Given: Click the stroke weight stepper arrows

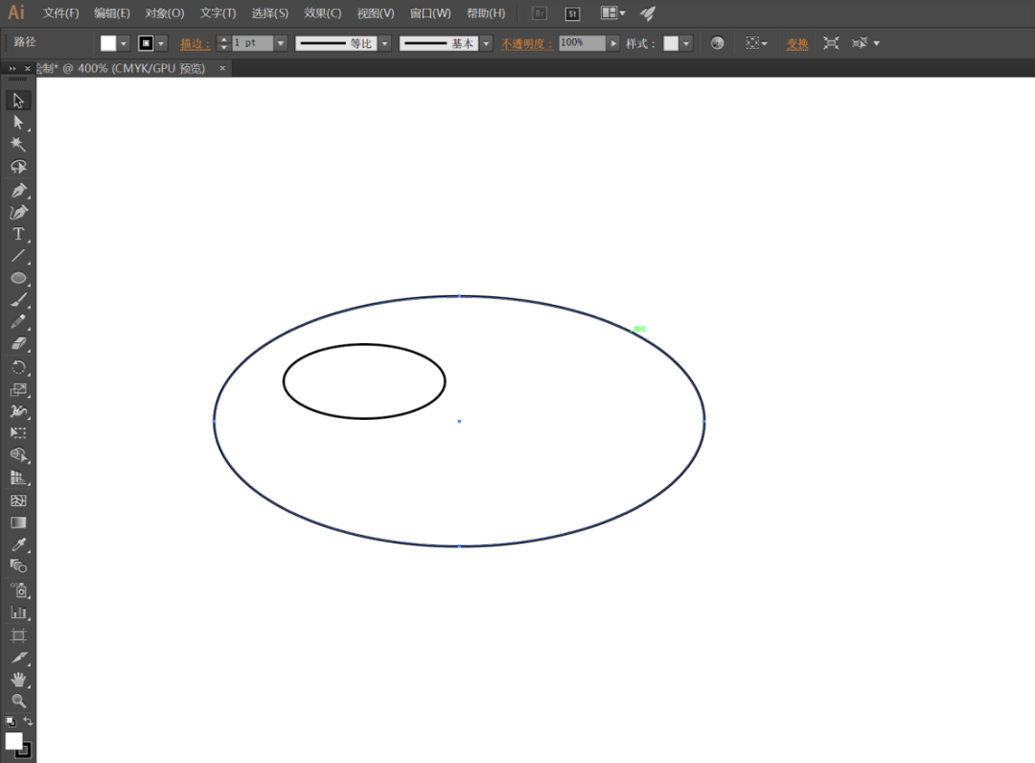Looking at the screenshot, I should (x=223, y=43).
